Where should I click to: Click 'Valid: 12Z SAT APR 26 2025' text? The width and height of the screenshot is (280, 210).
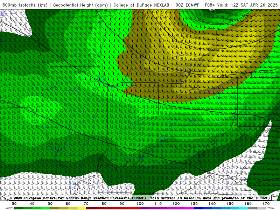click(x=247, y=5)
